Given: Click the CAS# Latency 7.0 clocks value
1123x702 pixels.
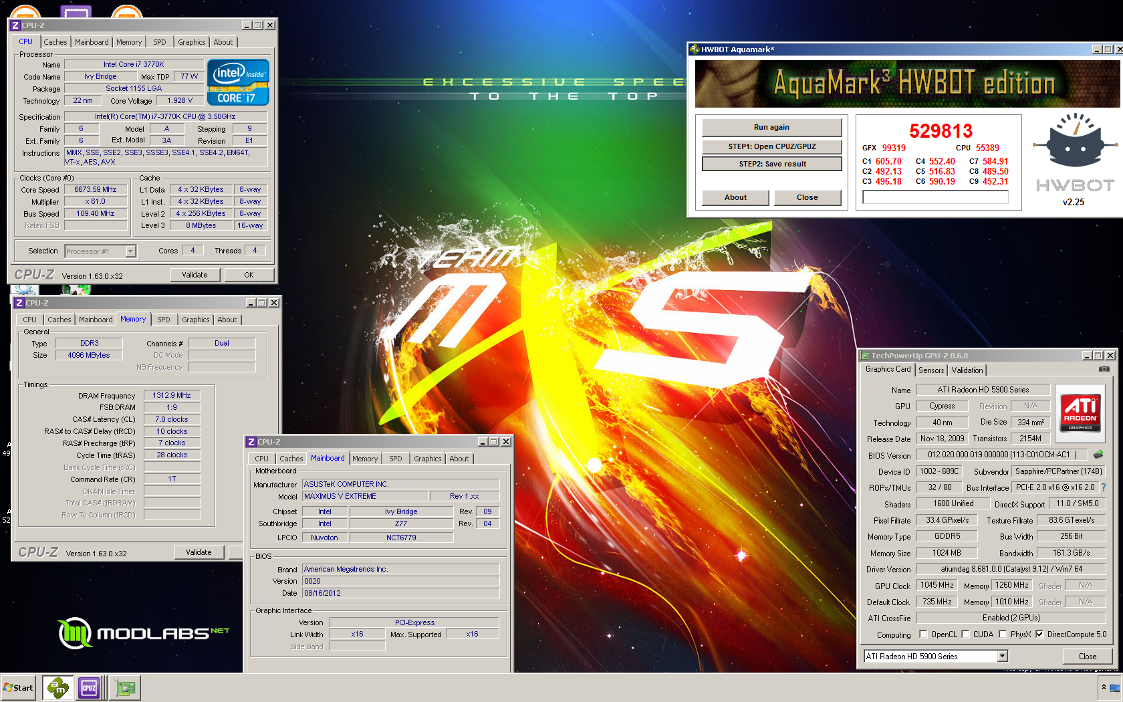Looking at the screenshot, I should point(172,420).
